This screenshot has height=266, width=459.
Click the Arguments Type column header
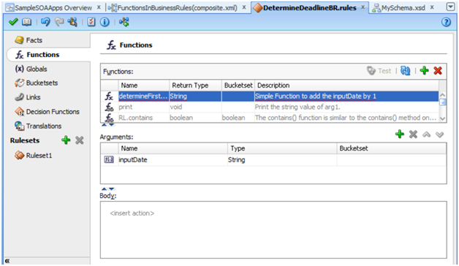[282, 148]
